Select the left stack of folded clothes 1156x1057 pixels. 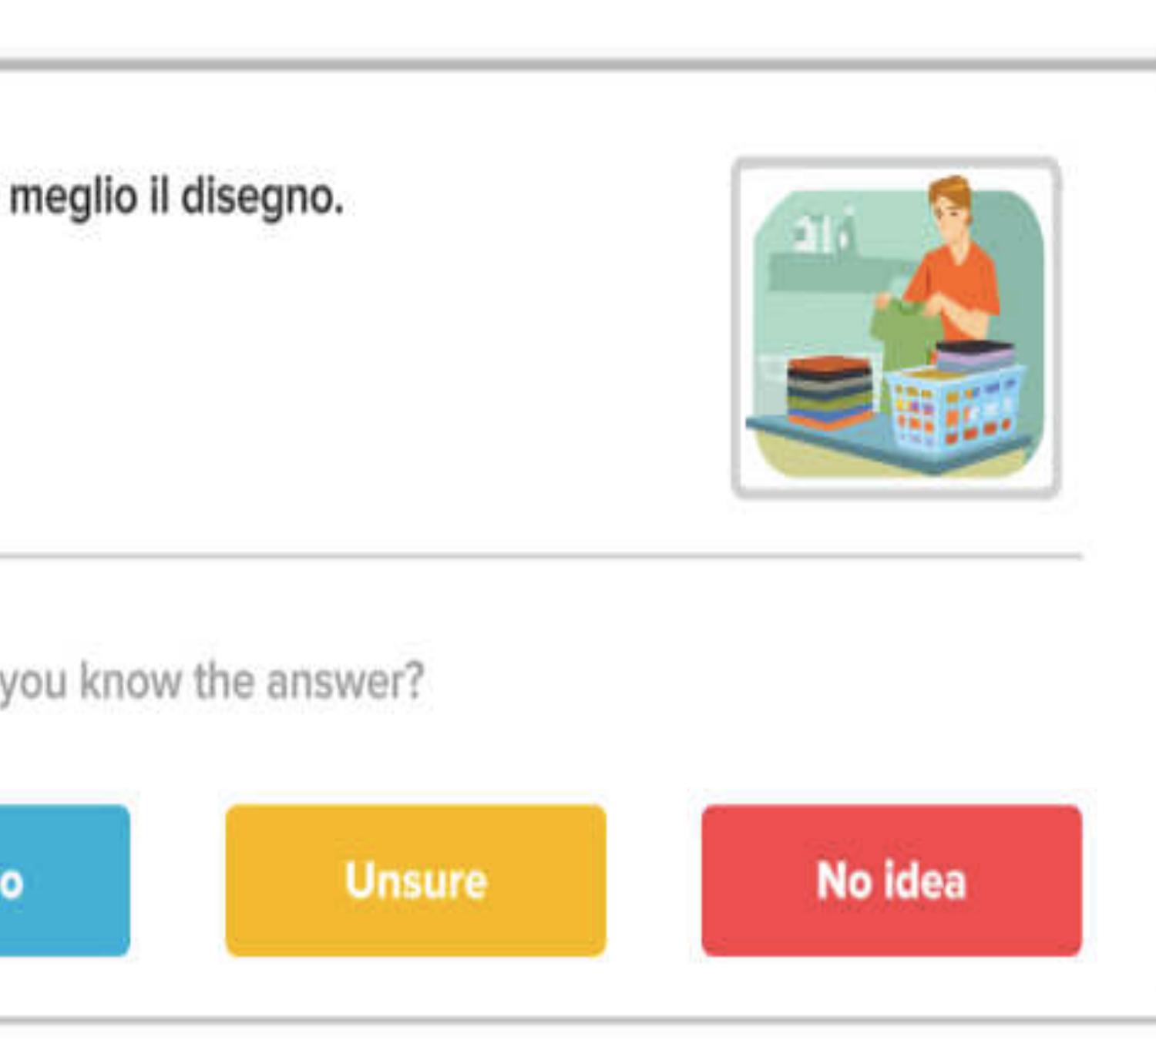(x=829, y=391)
